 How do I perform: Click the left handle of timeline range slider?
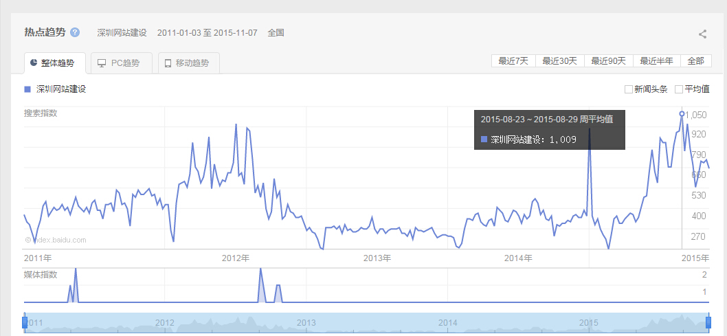[25, 322]
